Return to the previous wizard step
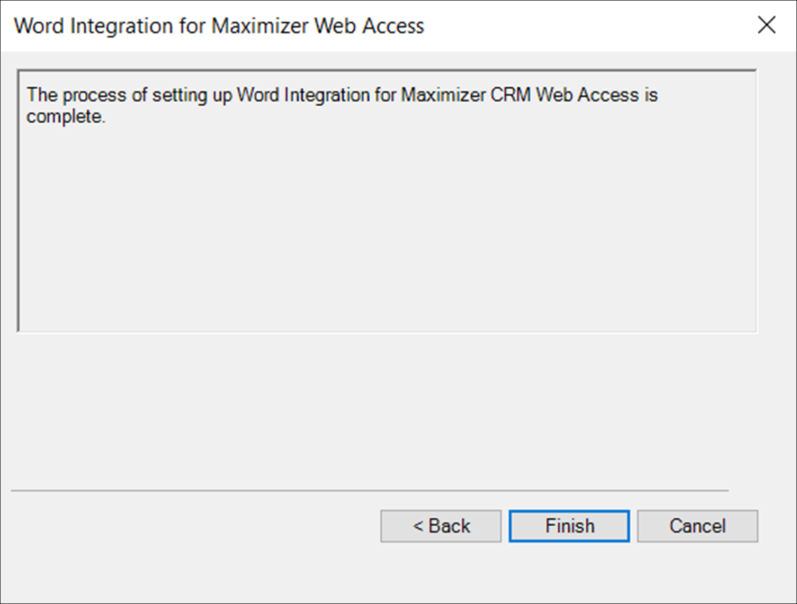This screenshot has height=604, width=797. [x=441, y=526]
